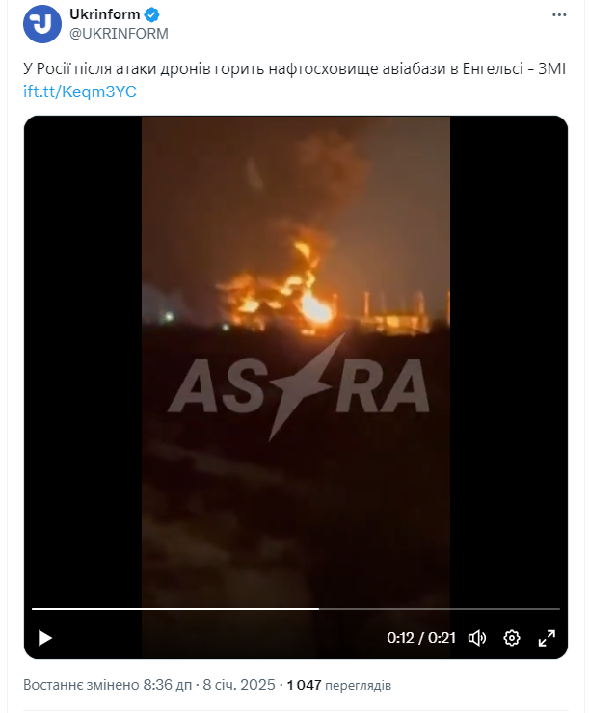The width and height of the screenshot is (589, 713).
Task: Click the 0:12 / 0:21 time display
Action: [421, 638]
